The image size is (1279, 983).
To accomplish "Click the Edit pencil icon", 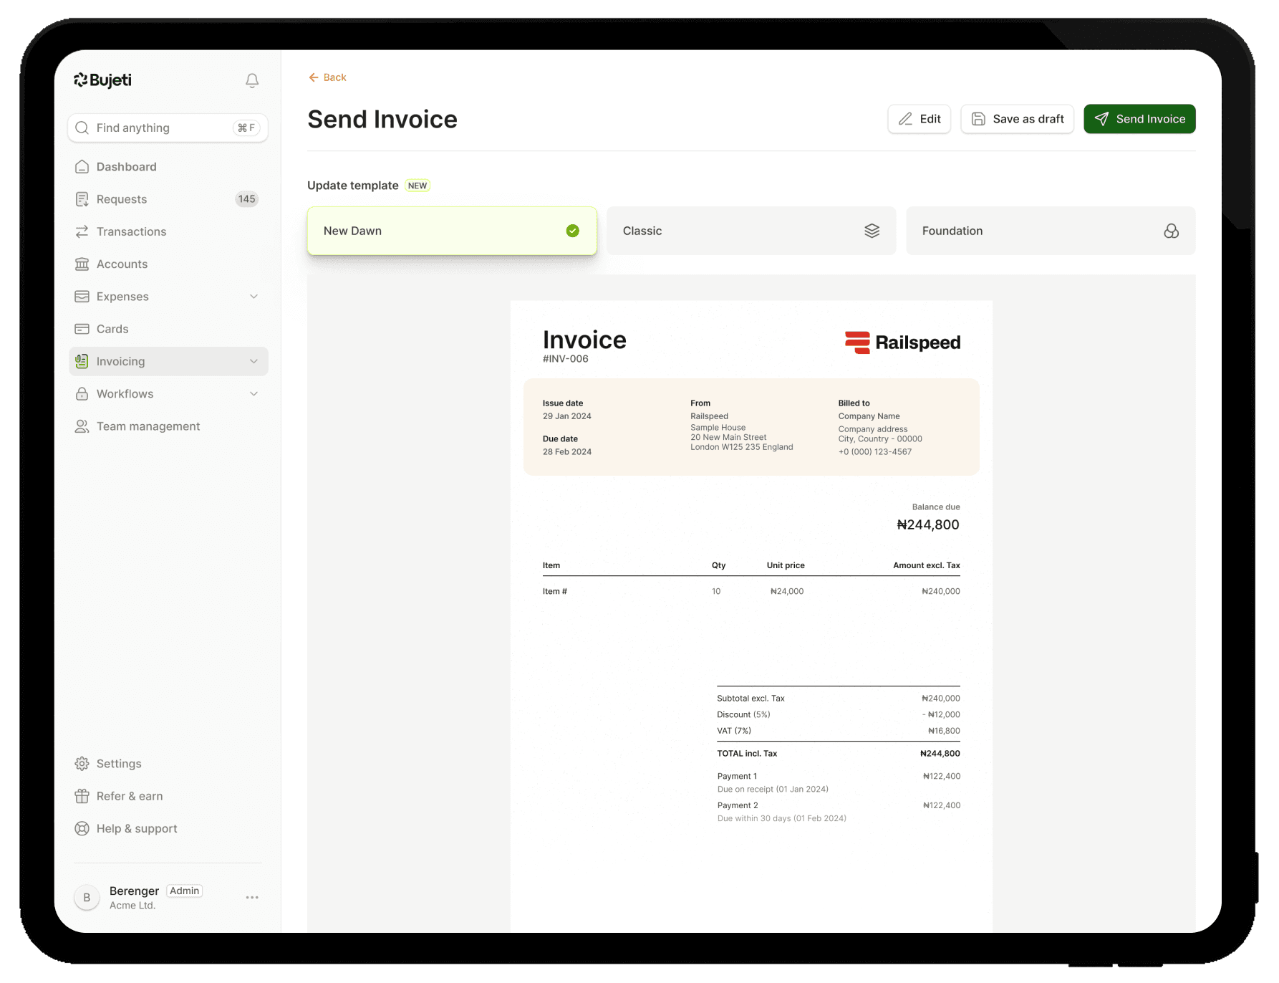I will [906, 119].
